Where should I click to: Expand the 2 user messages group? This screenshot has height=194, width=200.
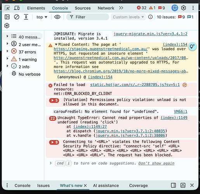[7, 44]
